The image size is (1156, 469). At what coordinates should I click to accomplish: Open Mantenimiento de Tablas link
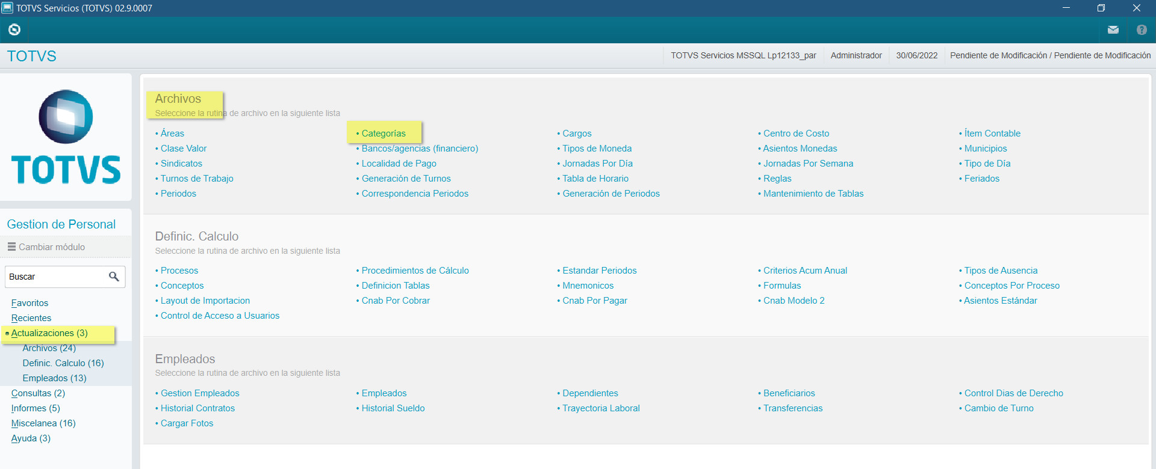[813, 194]
